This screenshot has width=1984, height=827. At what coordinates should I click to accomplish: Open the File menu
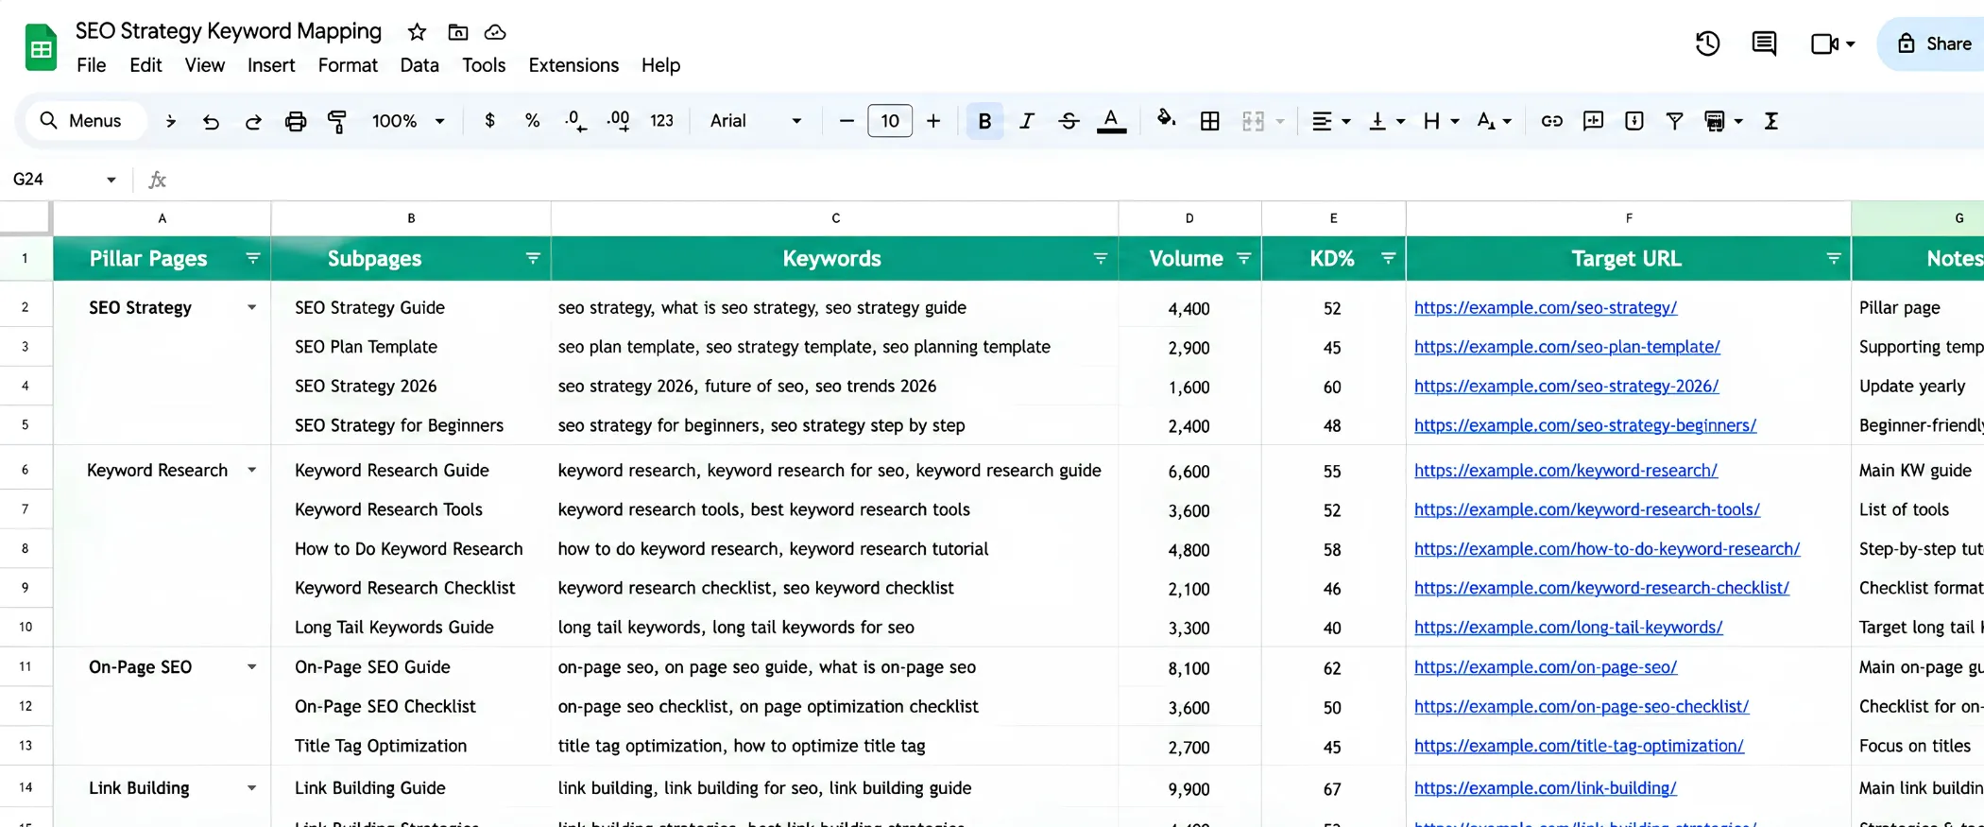click(x=91, y=65)
